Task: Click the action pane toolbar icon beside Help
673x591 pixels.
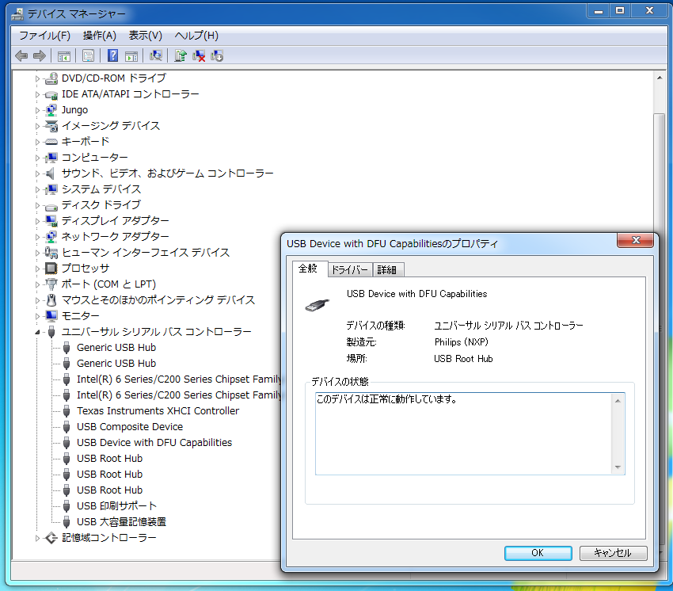Action: coord(131,55)
